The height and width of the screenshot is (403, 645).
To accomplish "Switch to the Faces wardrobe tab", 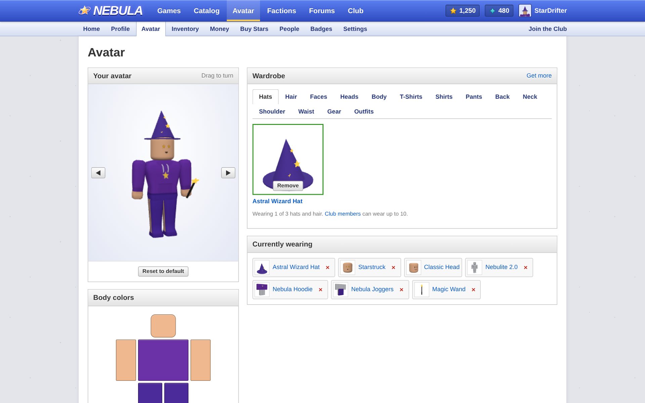I will (318, 97).
